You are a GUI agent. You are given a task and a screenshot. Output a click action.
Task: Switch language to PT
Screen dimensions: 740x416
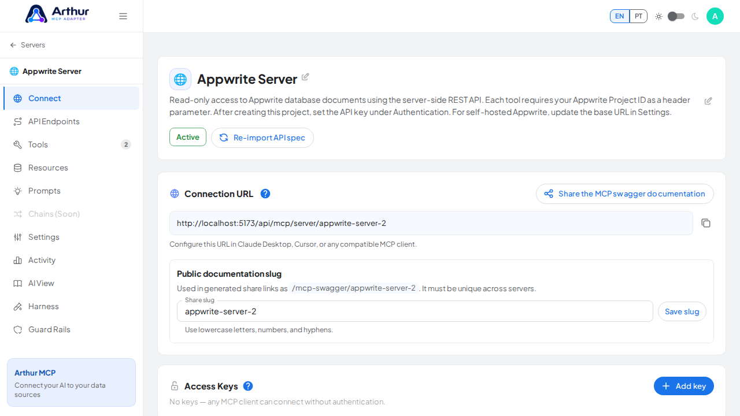[x=638, y=16]
